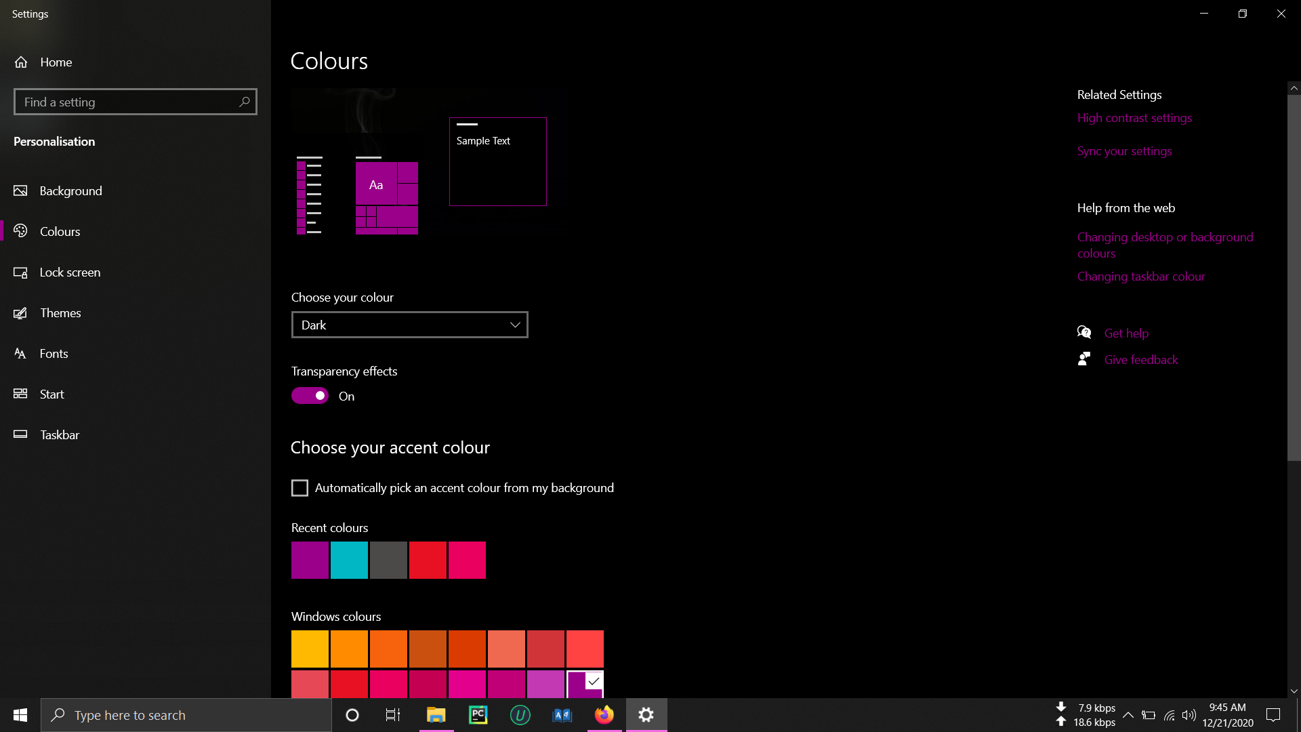The width and height of the screenshot is (1301, 732).
Task: Open File Explorer from the taskbar
Action: (436, 715)
